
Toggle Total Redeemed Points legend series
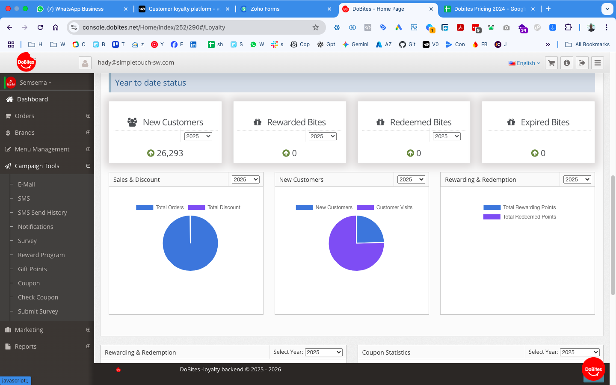click(x=520, y=217)
